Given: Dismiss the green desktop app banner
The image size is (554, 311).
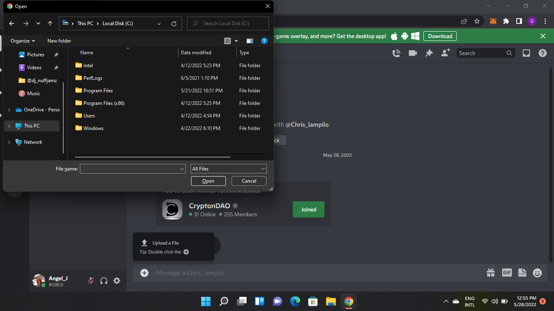Looking at the screenshot, I should pyautogui.click(x=543, y=36).
